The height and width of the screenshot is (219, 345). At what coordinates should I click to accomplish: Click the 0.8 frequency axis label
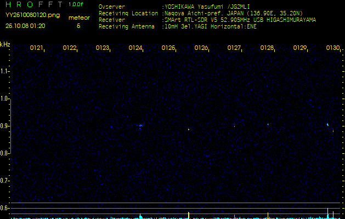coord(4,153)
